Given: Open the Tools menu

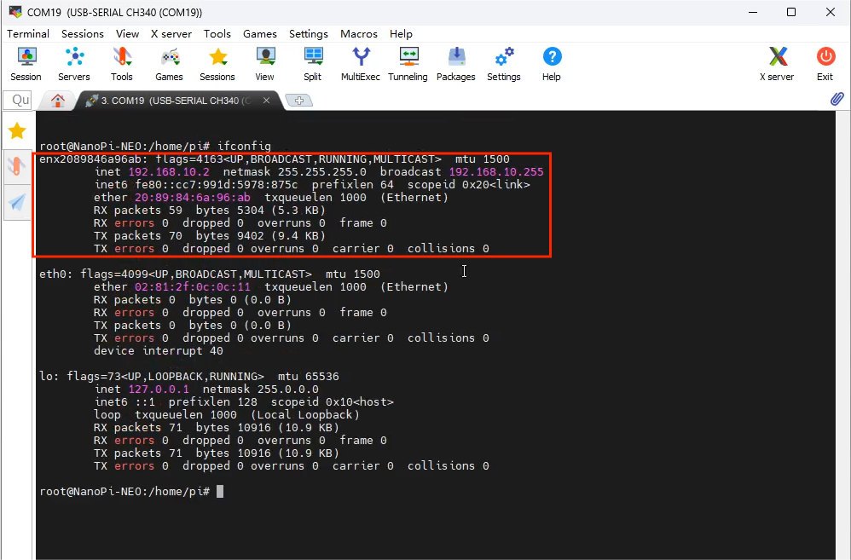Looking at the screenshot, I should coord(217,33).
